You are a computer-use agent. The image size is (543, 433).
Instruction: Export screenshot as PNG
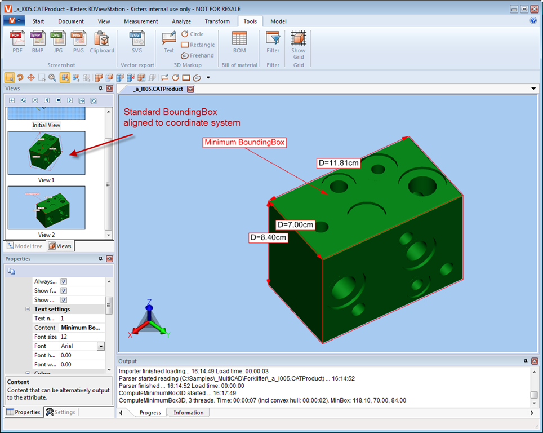pyautogui.click(x=79, y=42)
